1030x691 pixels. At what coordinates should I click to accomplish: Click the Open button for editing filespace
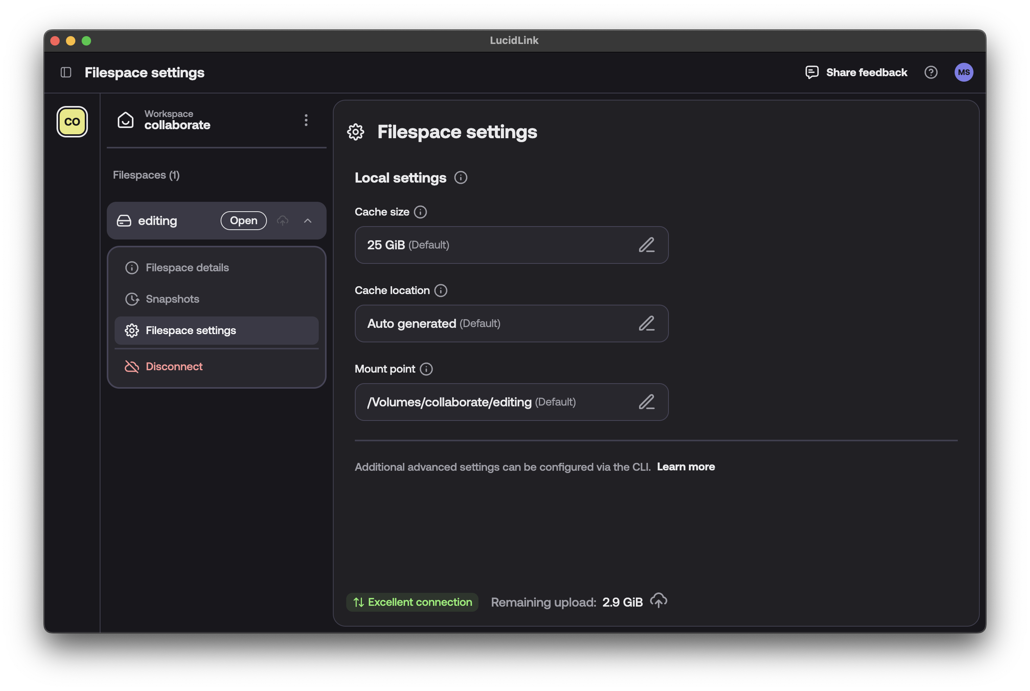[244, 221]
